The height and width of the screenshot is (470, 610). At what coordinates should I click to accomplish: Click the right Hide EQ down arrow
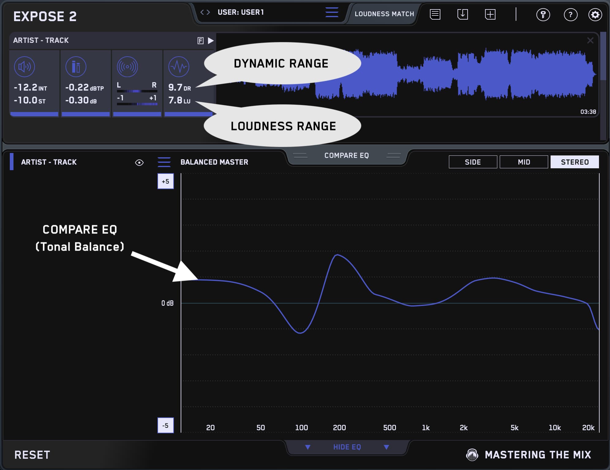coord(386,447)
